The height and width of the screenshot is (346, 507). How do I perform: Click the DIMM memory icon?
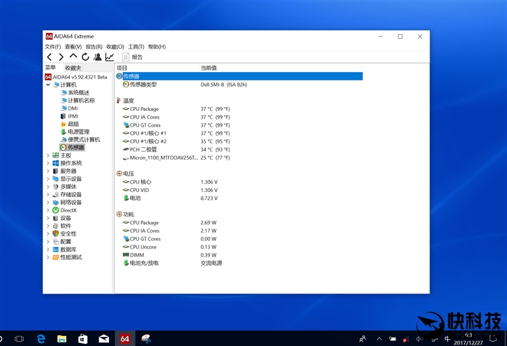[126, 255]
